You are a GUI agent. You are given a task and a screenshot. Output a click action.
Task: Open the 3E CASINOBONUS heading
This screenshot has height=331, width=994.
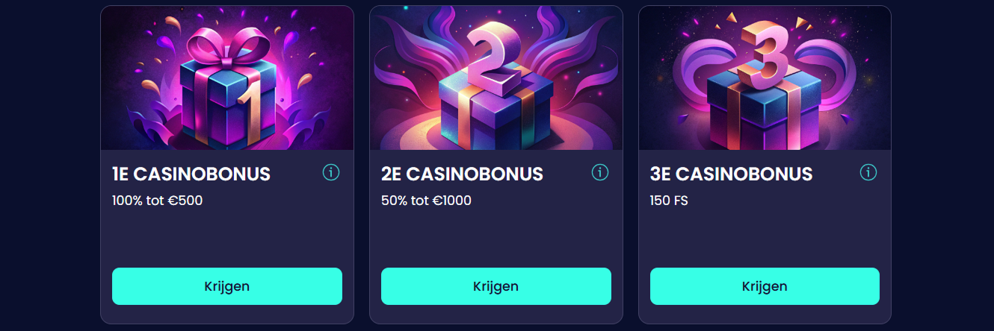731,174
